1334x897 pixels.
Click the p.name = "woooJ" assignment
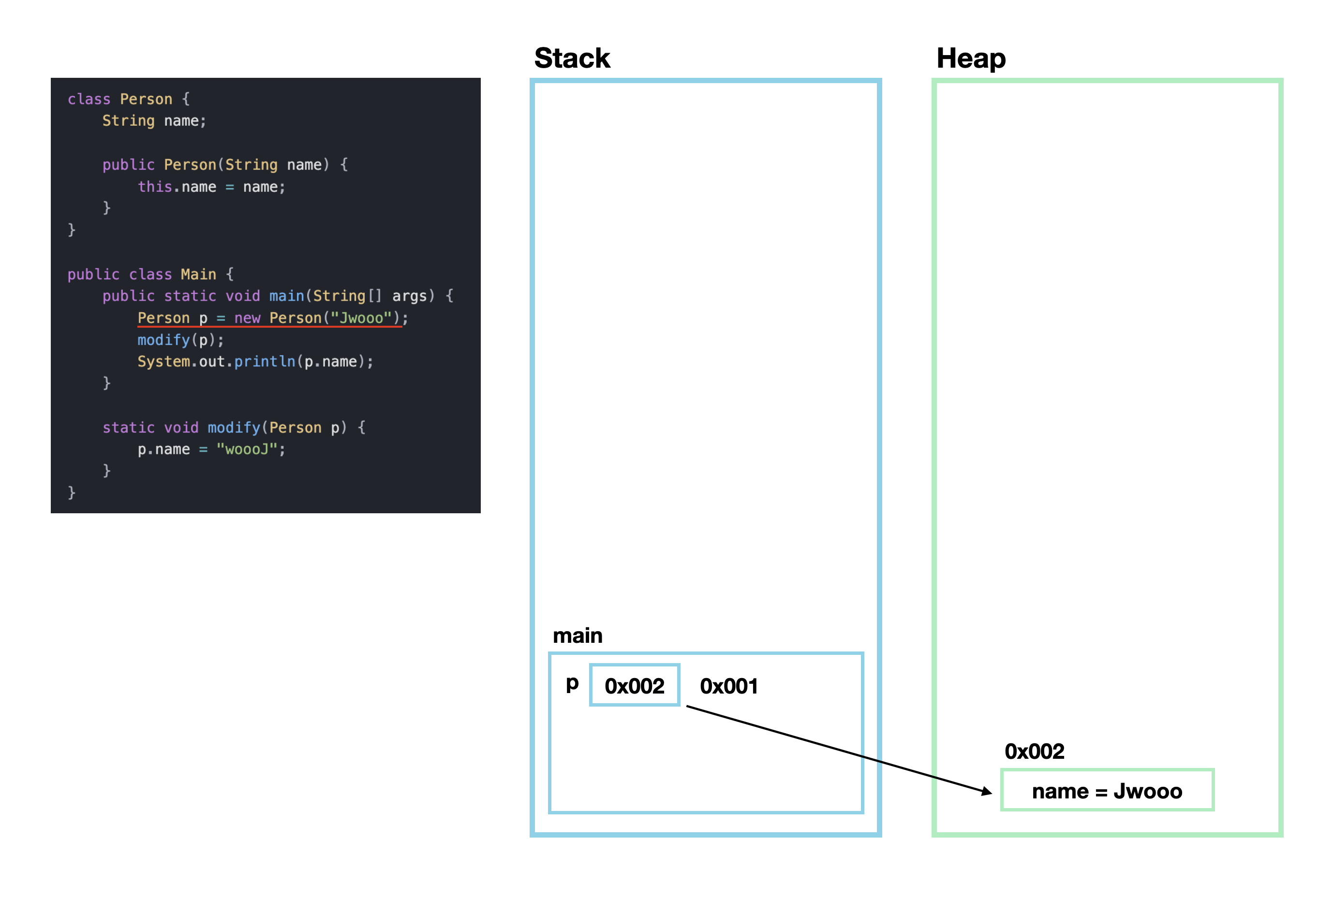tap(211, 449)
